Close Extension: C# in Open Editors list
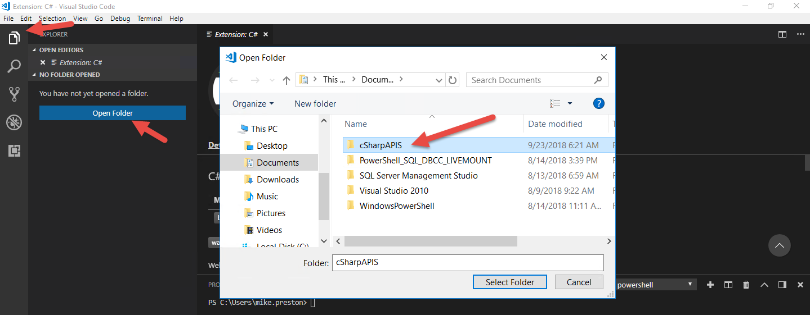Screen dimensions: 810x315 point(43,62)
